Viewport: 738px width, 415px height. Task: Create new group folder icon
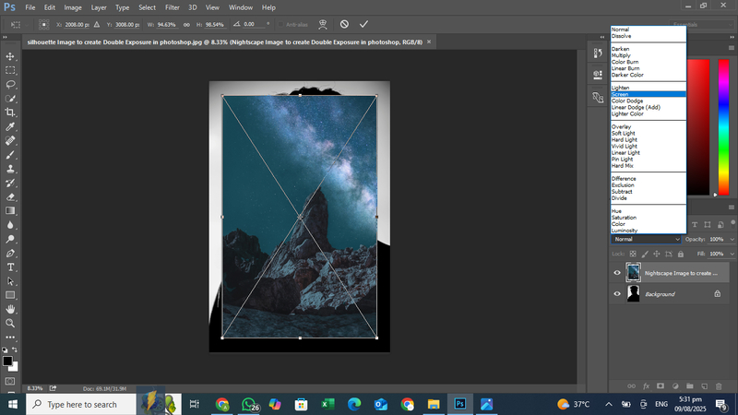(x=689, y=385)
